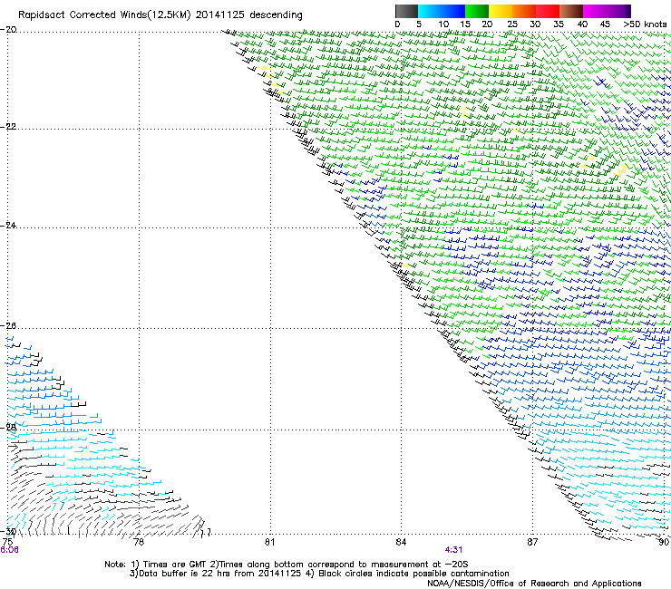
Task: Click the latitude label '-28'
Action: point(8,428)
